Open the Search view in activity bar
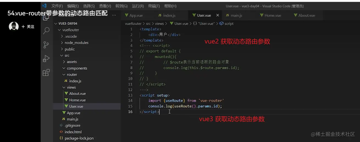The image size is (360, 142). [x=46, y=30]
